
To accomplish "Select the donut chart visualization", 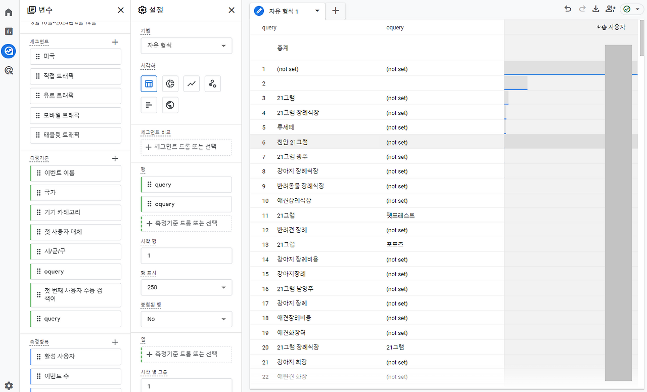I will tap(170, 83).
